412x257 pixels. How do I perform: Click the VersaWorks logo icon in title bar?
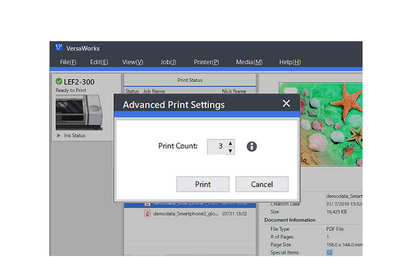click(x=59, y=48)
